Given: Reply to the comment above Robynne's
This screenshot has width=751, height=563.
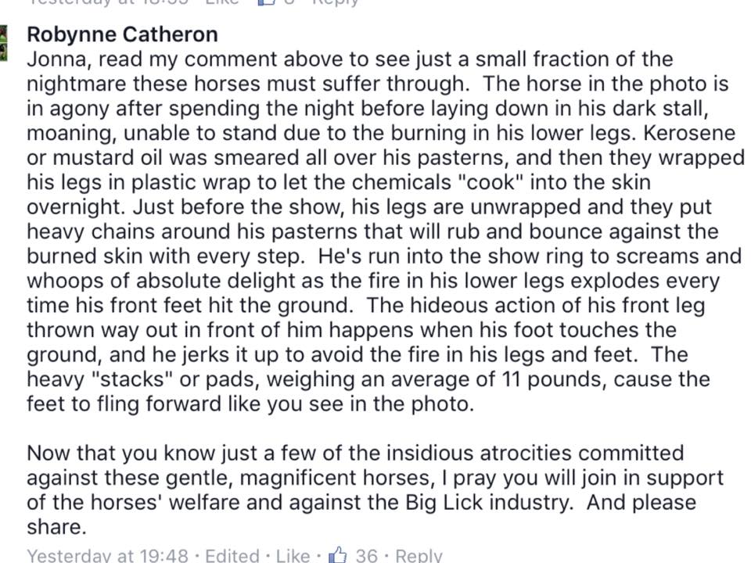Looking at the screenshot, I should tap(335, 2).
